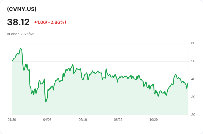
Task: Click the 50 value on the price axis
Action: click(x=193, y=61)
